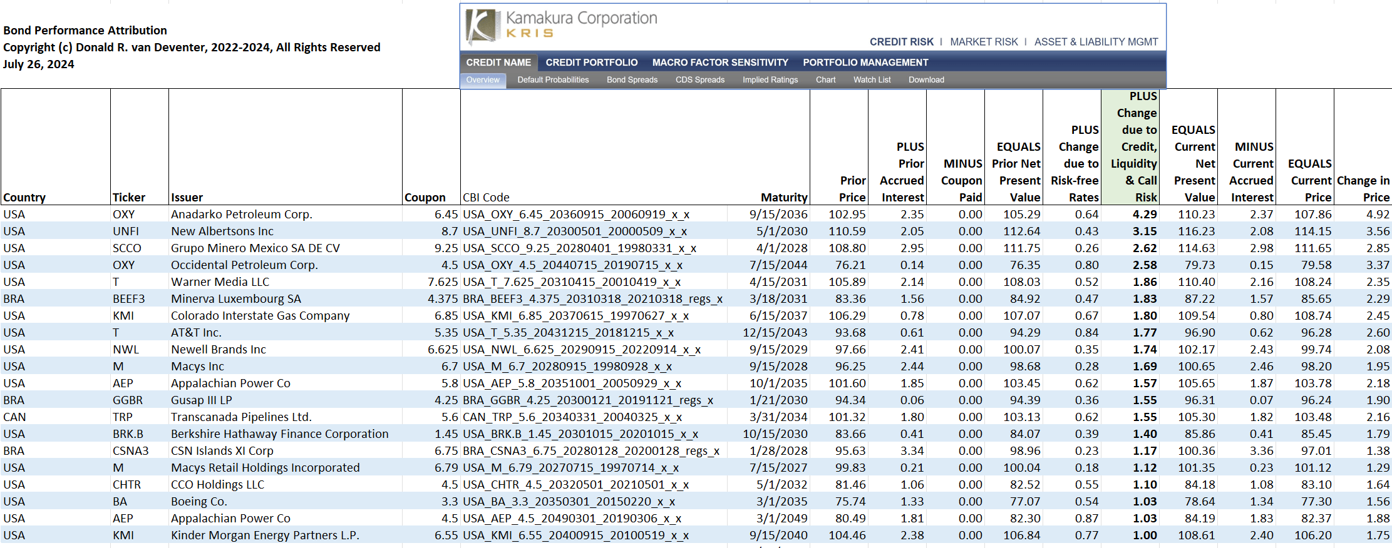
Task: Open the Chart sub-tab
Action: tap(825, 80)
